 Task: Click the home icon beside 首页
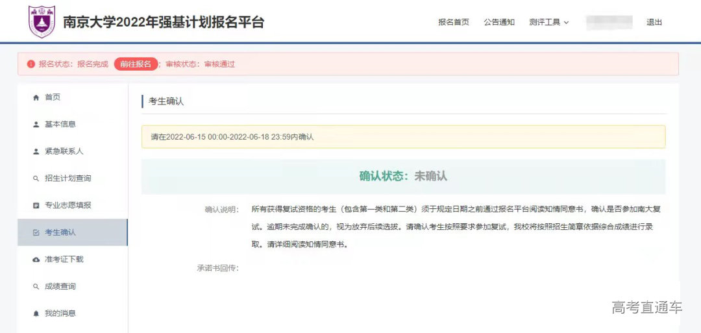click(x=36, y=97)
